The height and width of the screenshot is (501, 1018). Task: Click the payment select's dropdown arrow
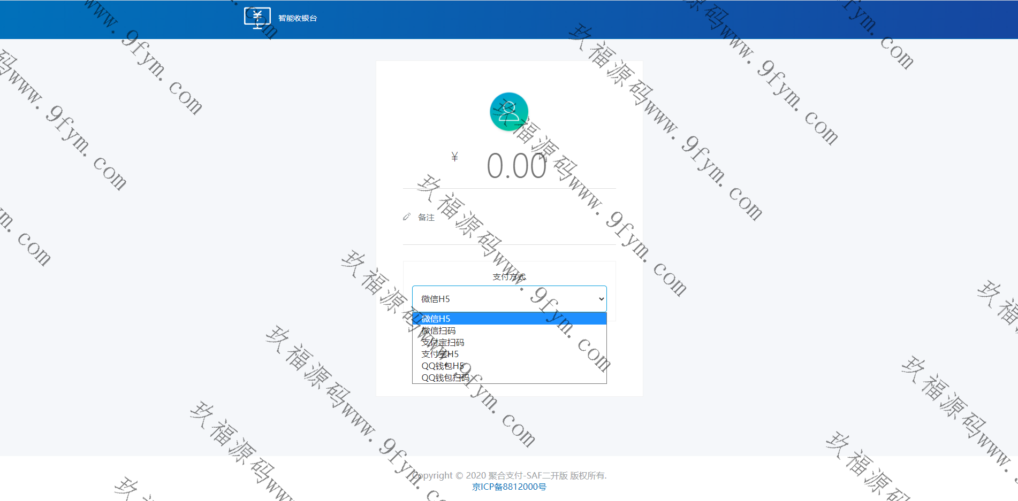pos(602,299)
